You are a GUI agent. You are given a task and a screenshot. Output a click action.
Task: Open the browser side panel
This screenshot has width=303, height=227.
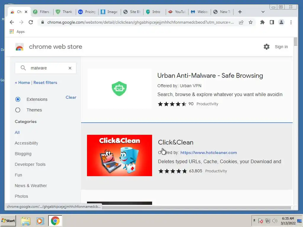pyautogui.click(x=272, y=22)
